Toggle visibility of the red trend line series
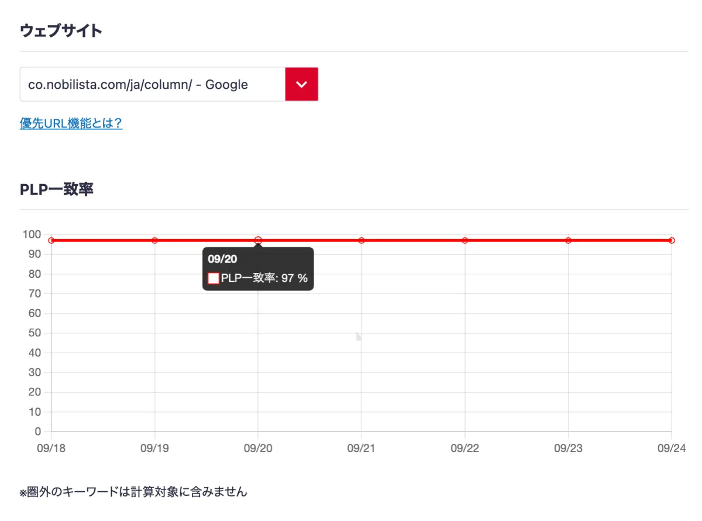Image resolution: width=702 pixels, height=521 pixels. tap(213, 278)
